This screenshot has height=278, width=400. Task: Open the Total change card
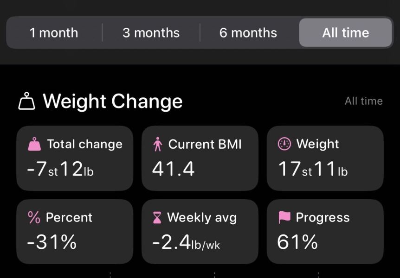pos(75,158)
